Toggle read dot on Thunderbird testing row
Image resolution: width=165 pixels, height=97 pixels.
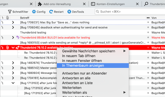tap(148, 32)
